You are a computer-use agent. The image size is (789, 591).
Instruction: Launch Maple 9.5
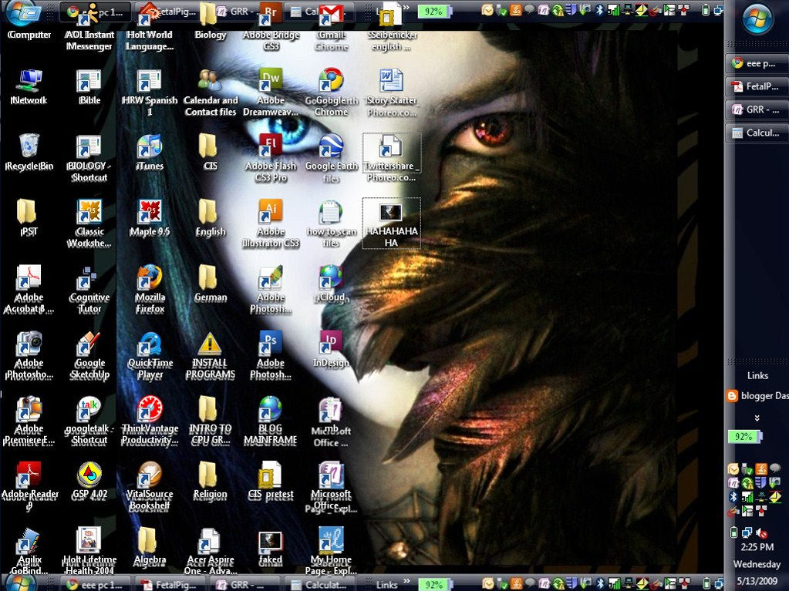tap(150, 217)
